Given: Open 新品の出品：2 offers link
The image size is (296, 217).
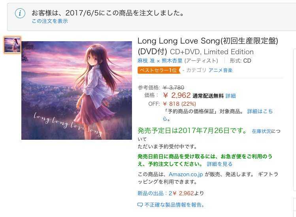Looking at the screenshot, I should [155, 193].
